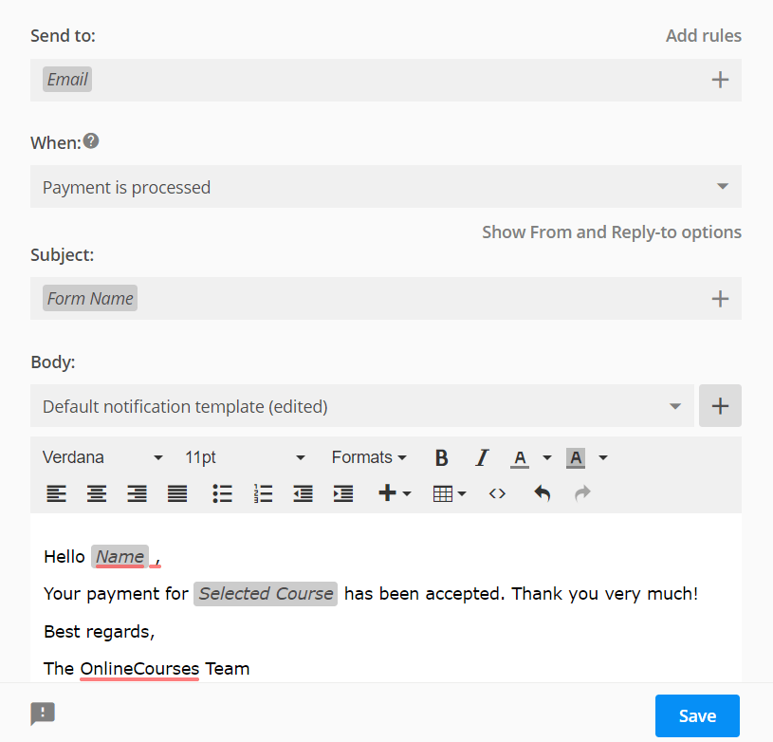The height and width of the screenshot is (742, 773).
Task: Open the Formats dropdown menu
Action: [x=369, y=457]
